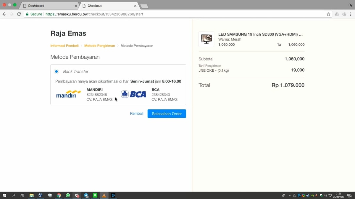Open the People icon in the taskbar
Viewport: 355px width, 199px height.
[283, 195]
